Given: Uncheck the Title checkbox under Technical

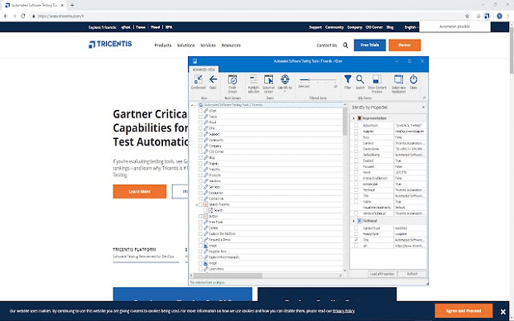Looking at the screenshot, I should click(x=357, y=240).
